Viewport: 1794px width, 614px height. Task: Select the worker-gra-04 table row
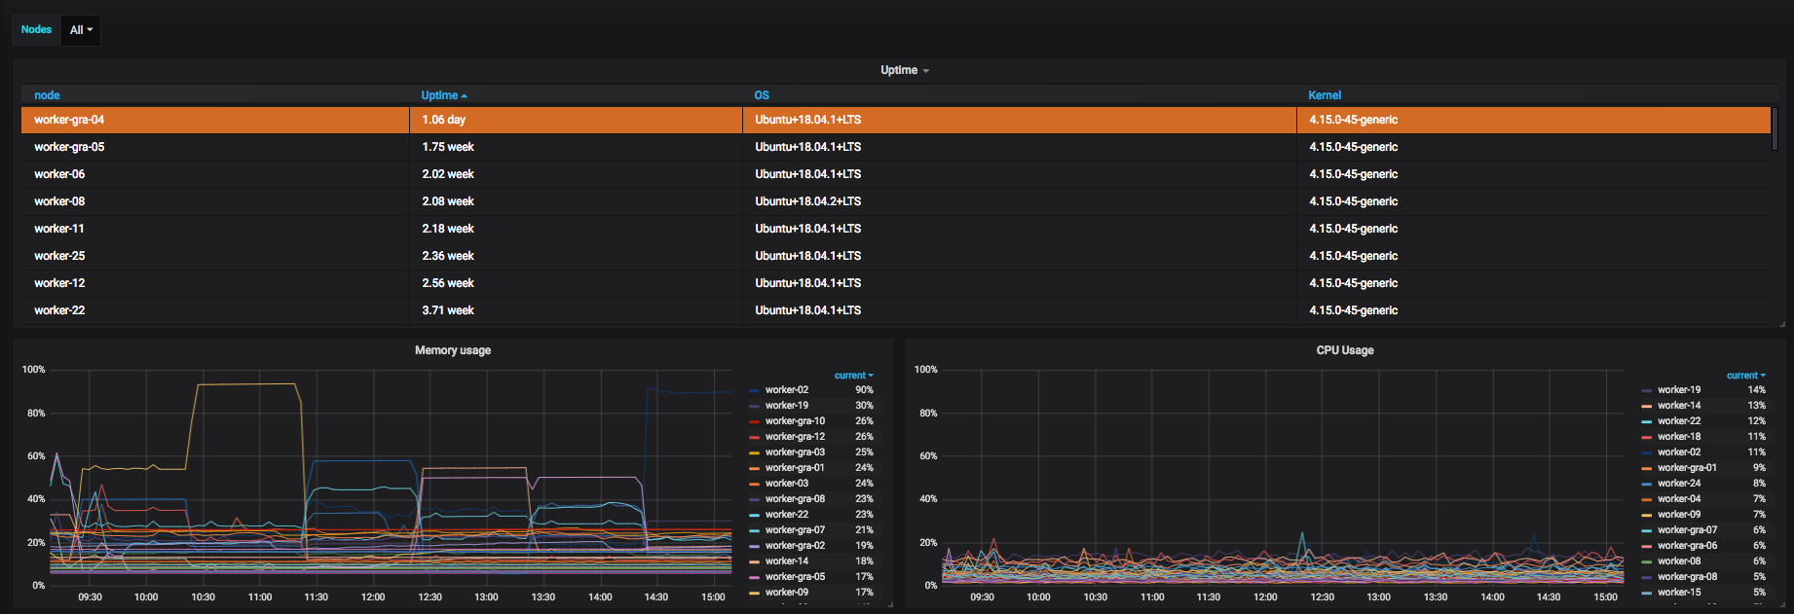[x=896, y=120]
